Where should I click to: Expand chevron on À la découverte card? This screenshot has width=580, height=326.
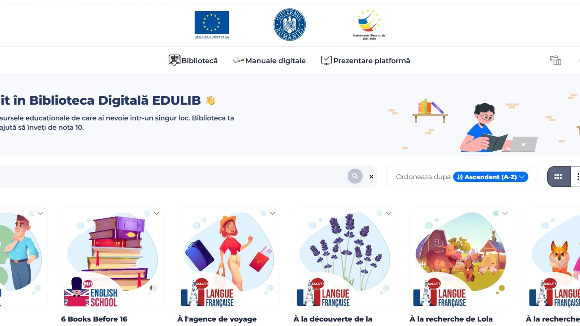click(389, 213)
